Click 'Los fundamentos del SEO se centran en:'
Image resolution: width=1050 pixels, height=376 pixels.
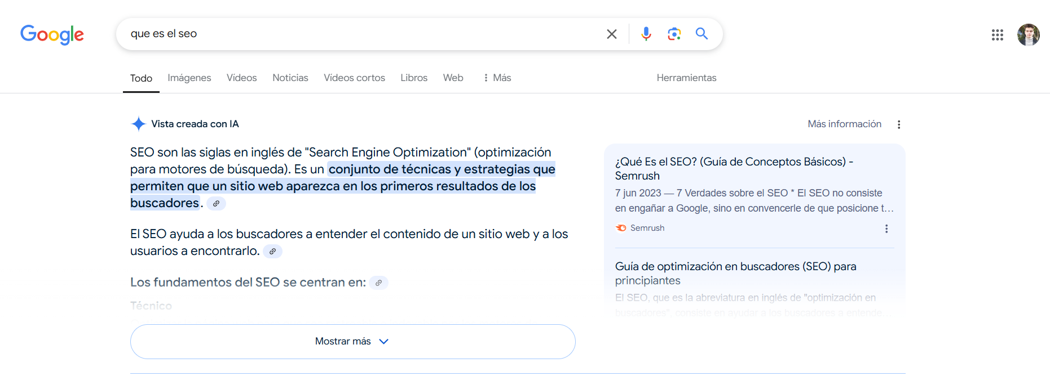click(248, 282)
